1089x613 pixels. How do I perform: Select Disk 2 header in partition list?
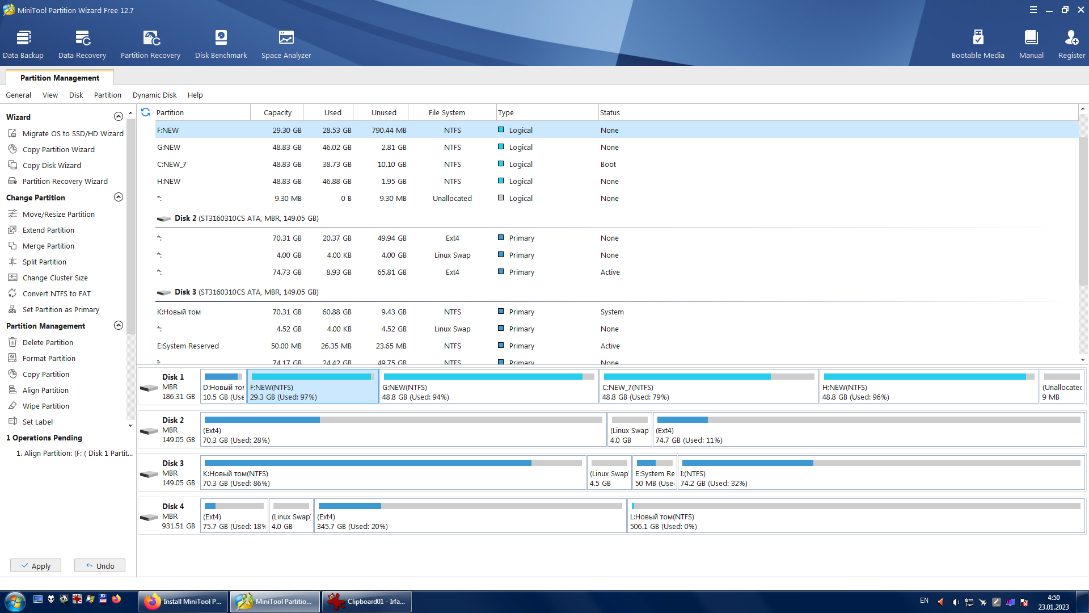(x=617, y=218)
